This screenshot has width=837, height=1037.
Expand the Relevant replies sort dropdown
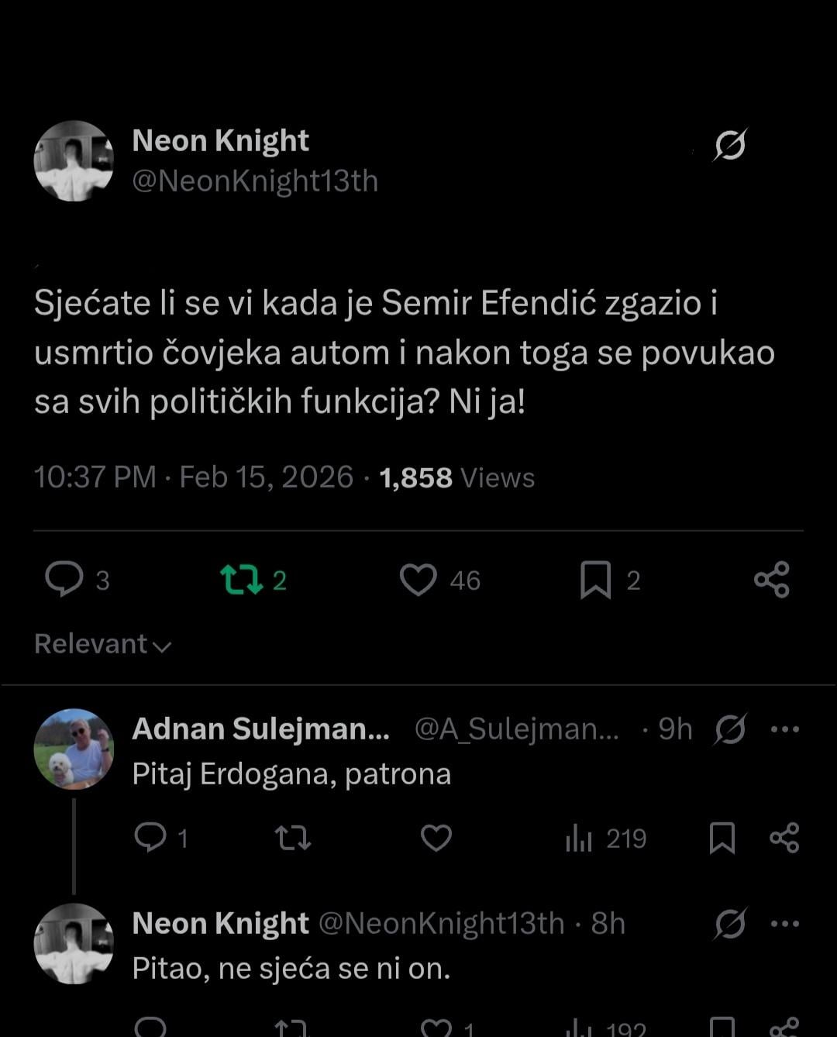tap(102, 644)
